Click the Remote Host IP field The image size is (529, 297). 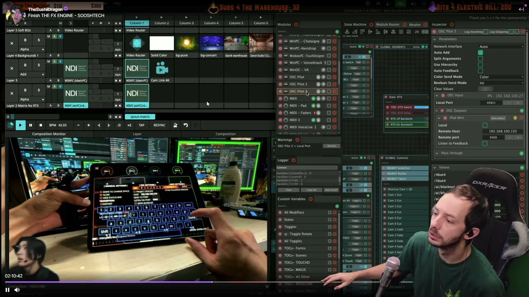coord(503,131)
